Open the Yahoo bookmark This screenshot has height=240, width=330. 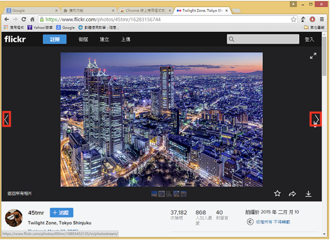(x=40, y=27)
